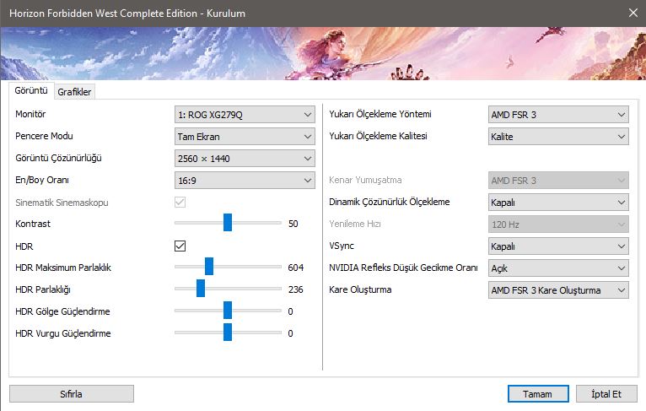
Task: Confirm settings with Tamam button
Action: (538, 393)
